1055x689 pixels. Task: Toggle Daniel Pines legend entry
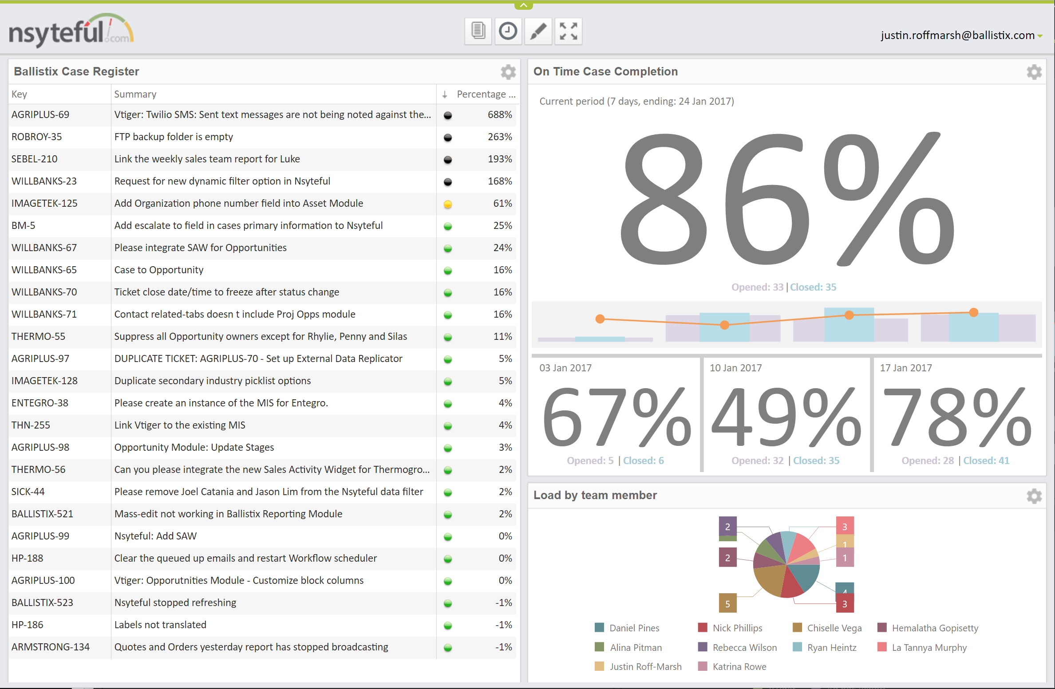(x=627, y=628)
